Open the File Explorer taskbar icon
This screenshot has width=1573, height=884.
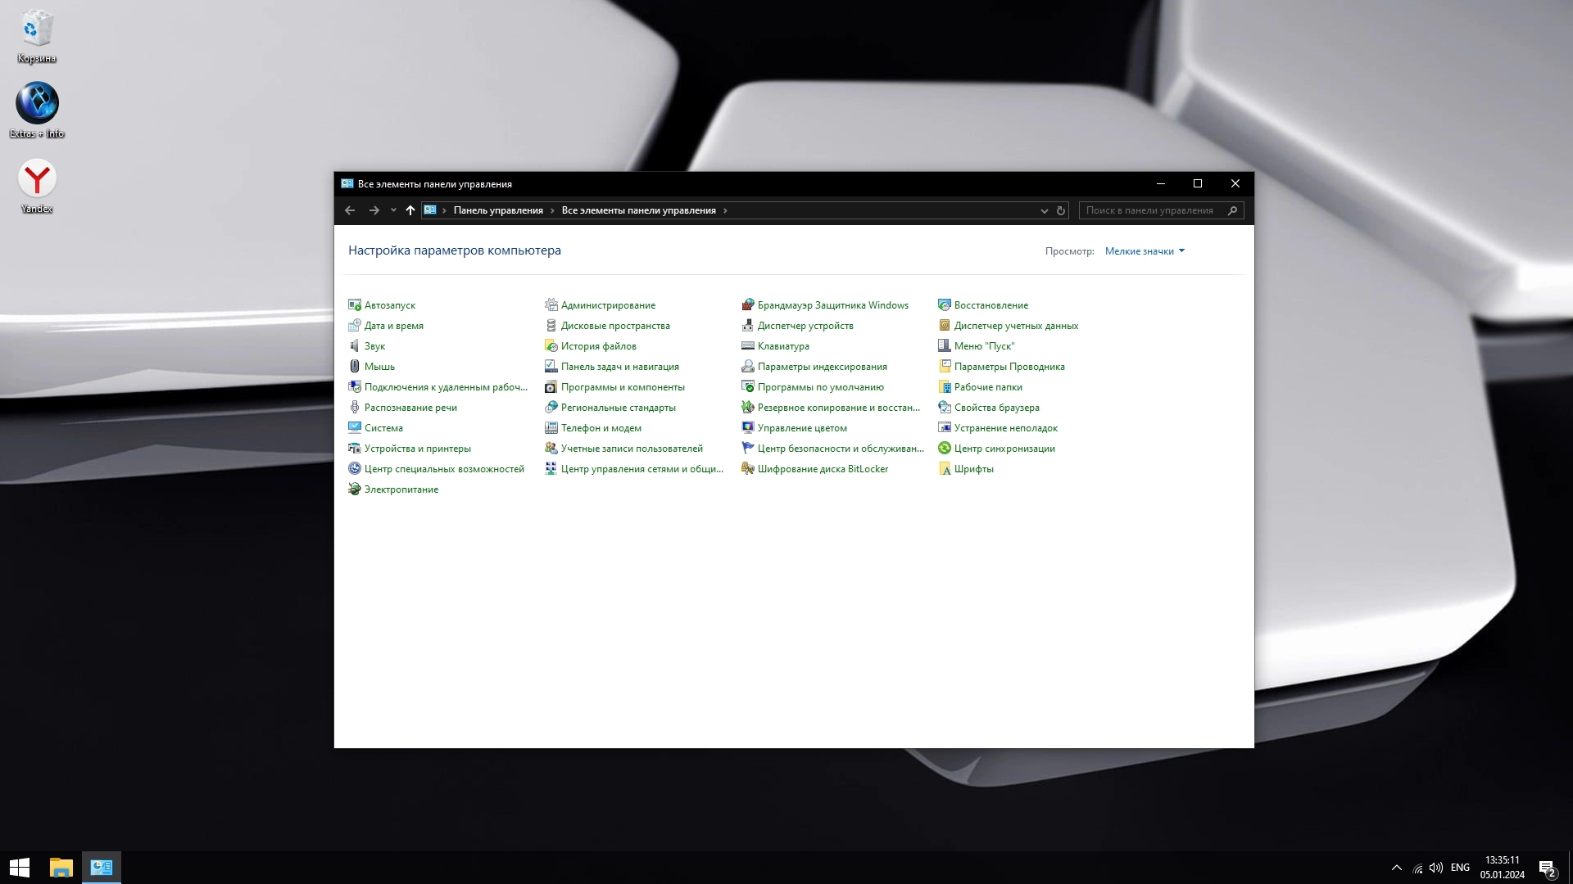tap(61, 868)
